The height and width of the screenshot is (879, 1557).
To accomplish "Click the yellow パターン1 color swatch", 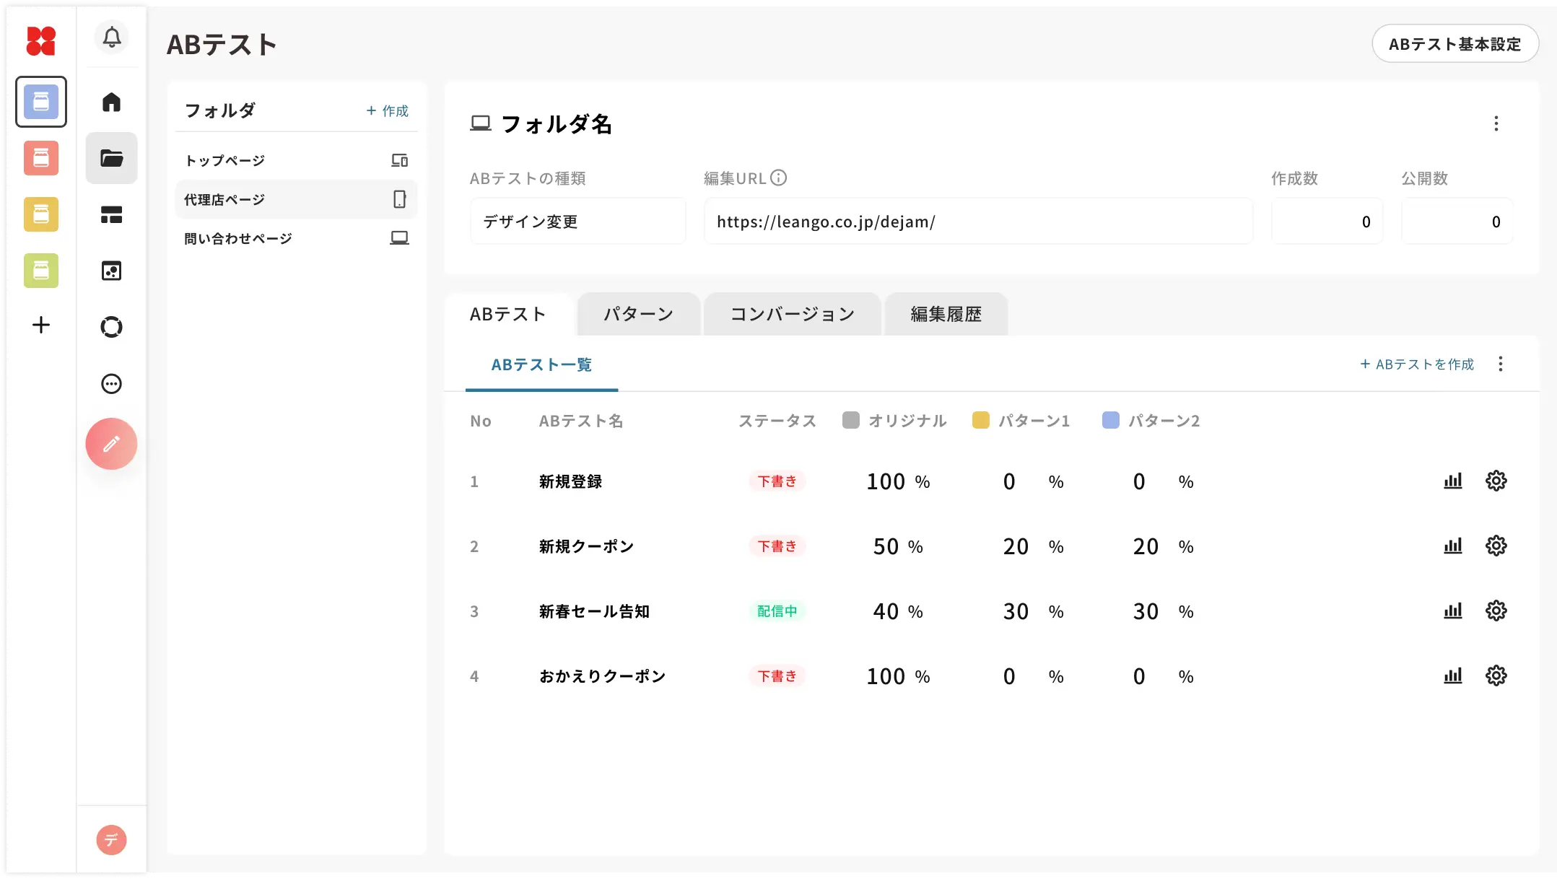I will 980,420.
